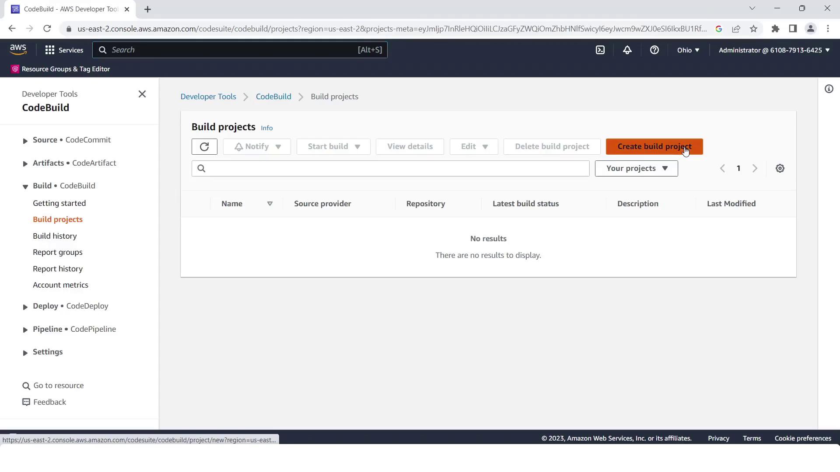Click Create build project button
The image size is (840, 472).
click(x=654, y=147)
